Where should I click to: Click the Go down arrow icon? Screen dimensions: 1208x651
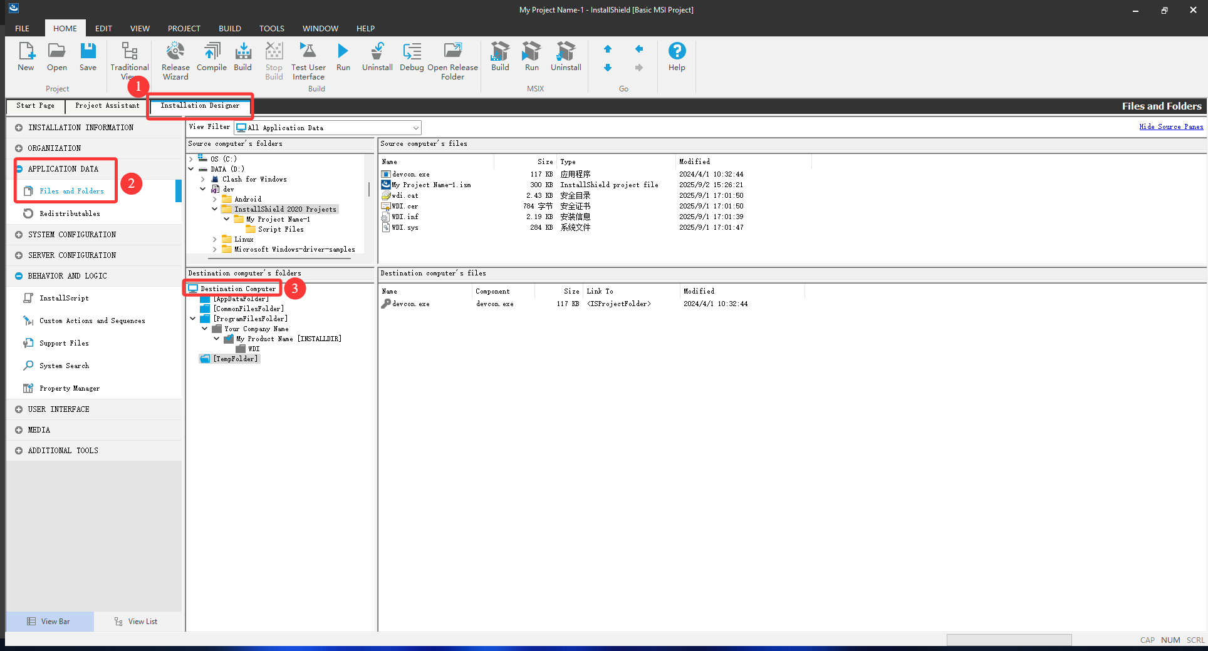point(608,68)
